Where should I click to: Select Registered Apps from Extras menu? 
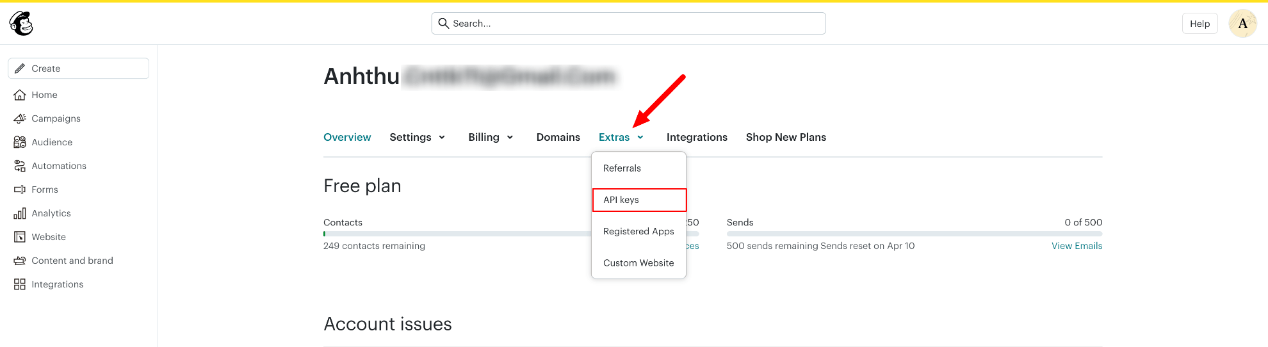tap(638, 231)
